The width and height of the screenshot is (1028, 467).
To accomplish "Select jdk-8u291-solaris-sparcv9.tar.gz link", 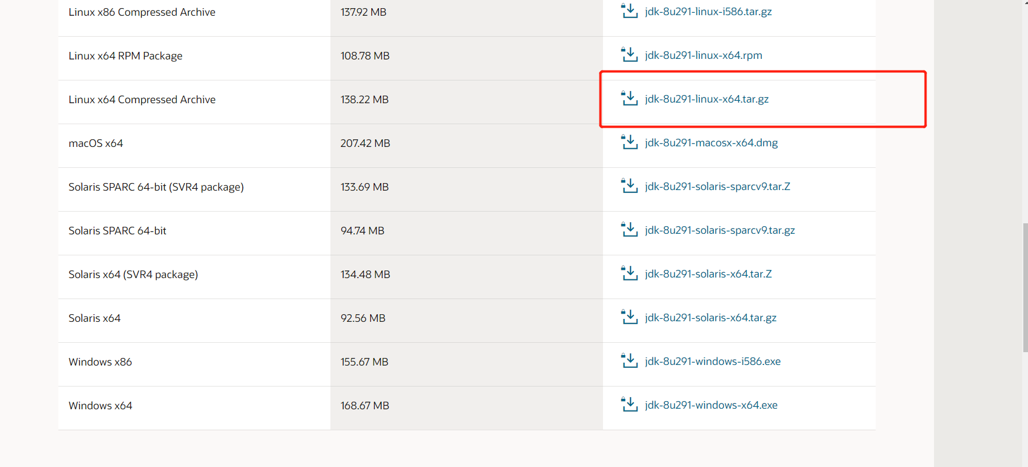I will point(720,230).
